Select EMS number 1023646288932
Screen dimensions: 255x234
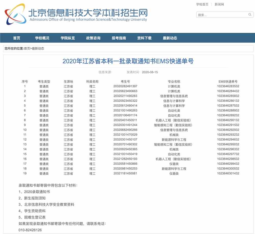(228, 111)
